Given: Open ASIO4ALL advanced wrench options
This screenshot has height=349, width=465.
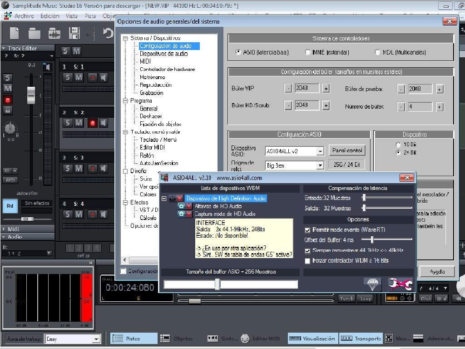Looking at the screenshot, I should tap(400, 284).
